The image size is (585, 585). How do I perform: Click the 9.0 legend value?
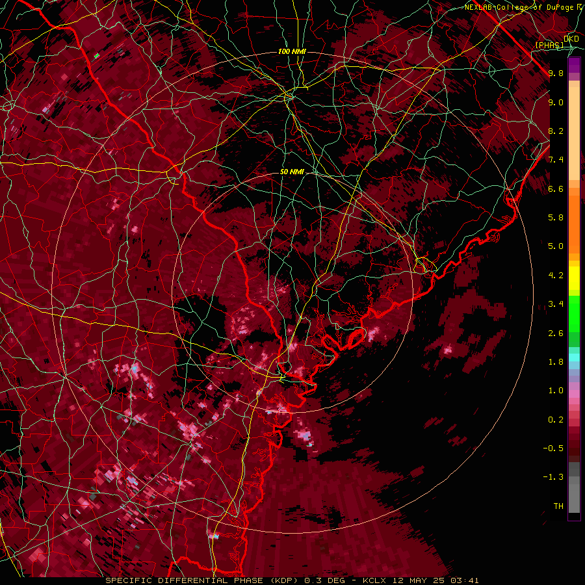[x=556, y=102]
